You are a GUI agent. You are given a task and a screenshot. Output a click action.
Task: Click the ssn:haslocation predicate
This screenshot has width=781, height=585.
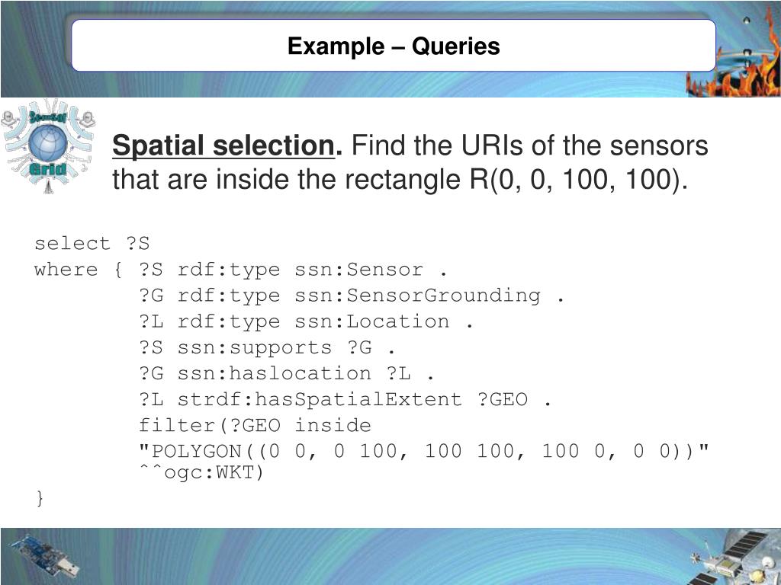point(275,373)
